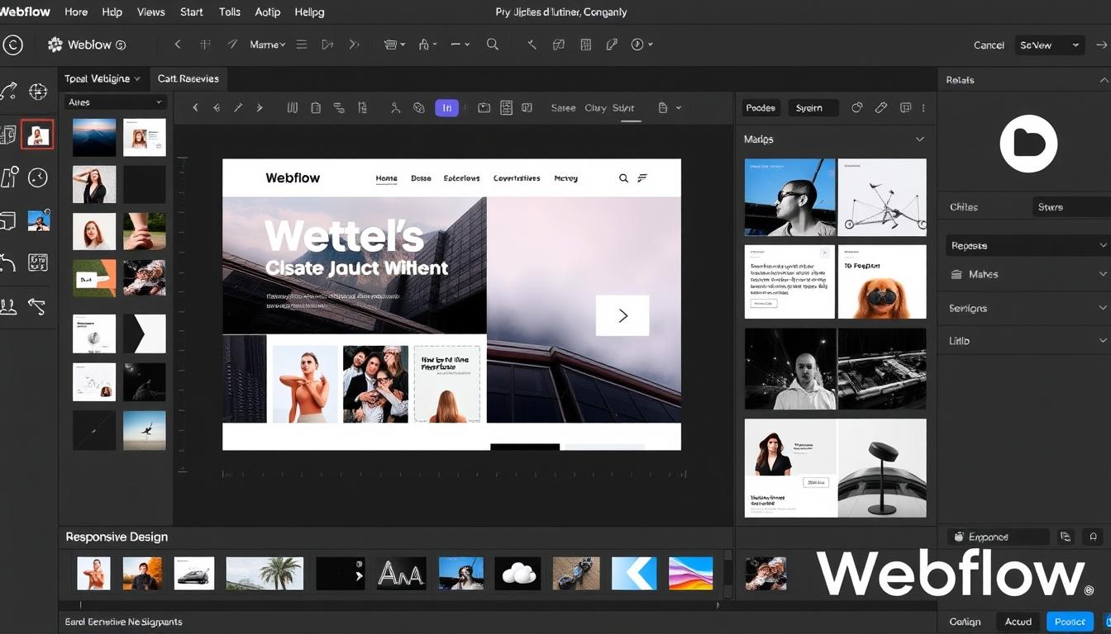Open the Mame dropdown in top toolbar
This screenshot has width=1111, height=634.
[x=268, y=45]
